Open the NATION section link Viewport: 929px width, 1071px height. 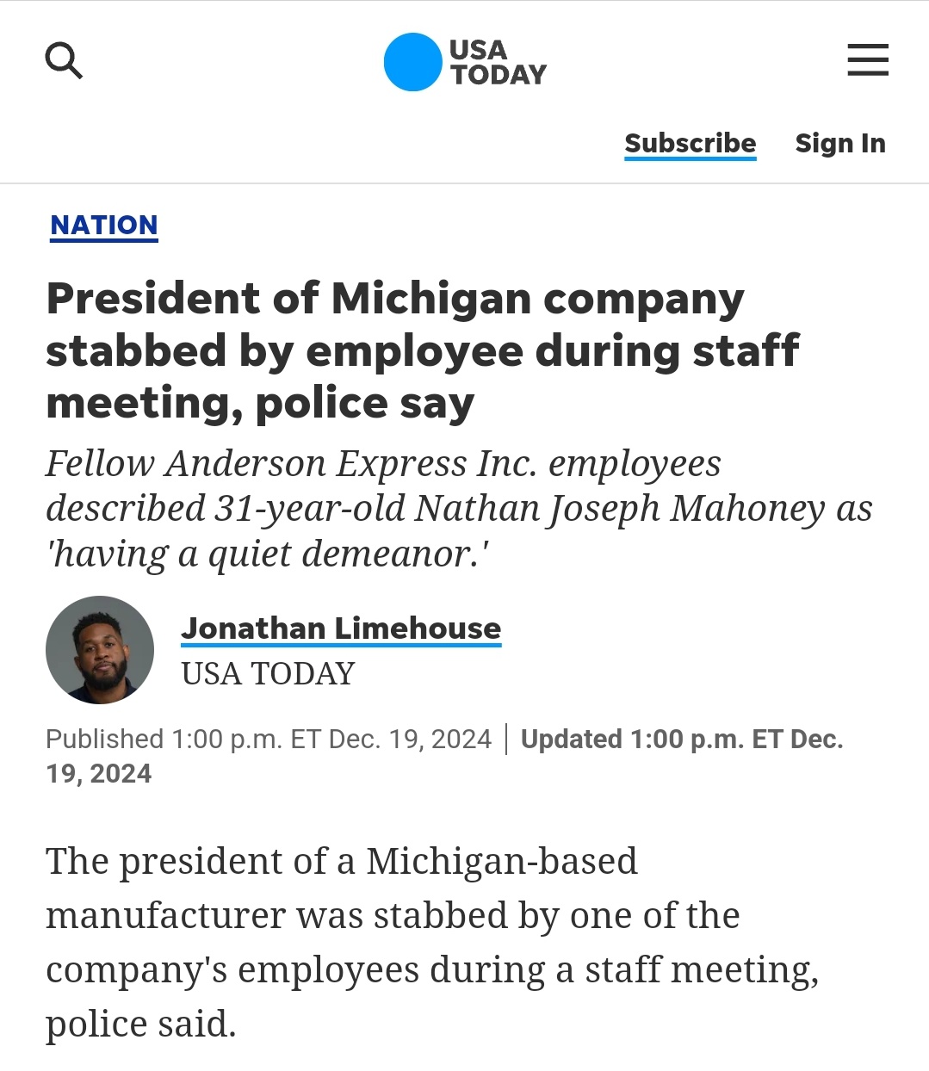[x=104, y=225]
